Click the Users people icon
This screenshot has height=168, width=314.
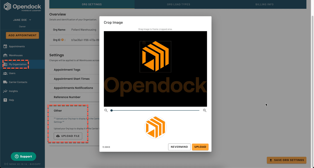[5, 73]
